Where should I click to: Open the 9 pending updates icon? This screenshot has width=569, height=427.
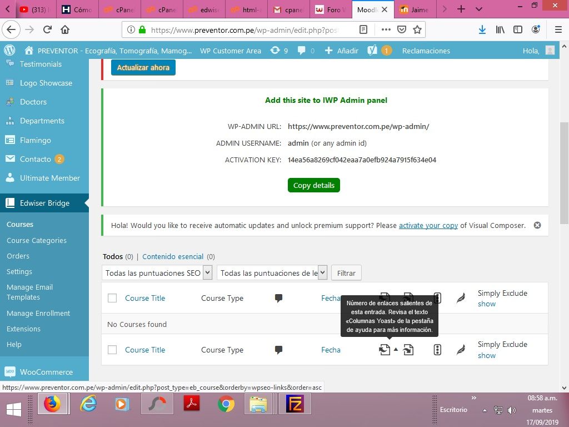coord(279,51)
